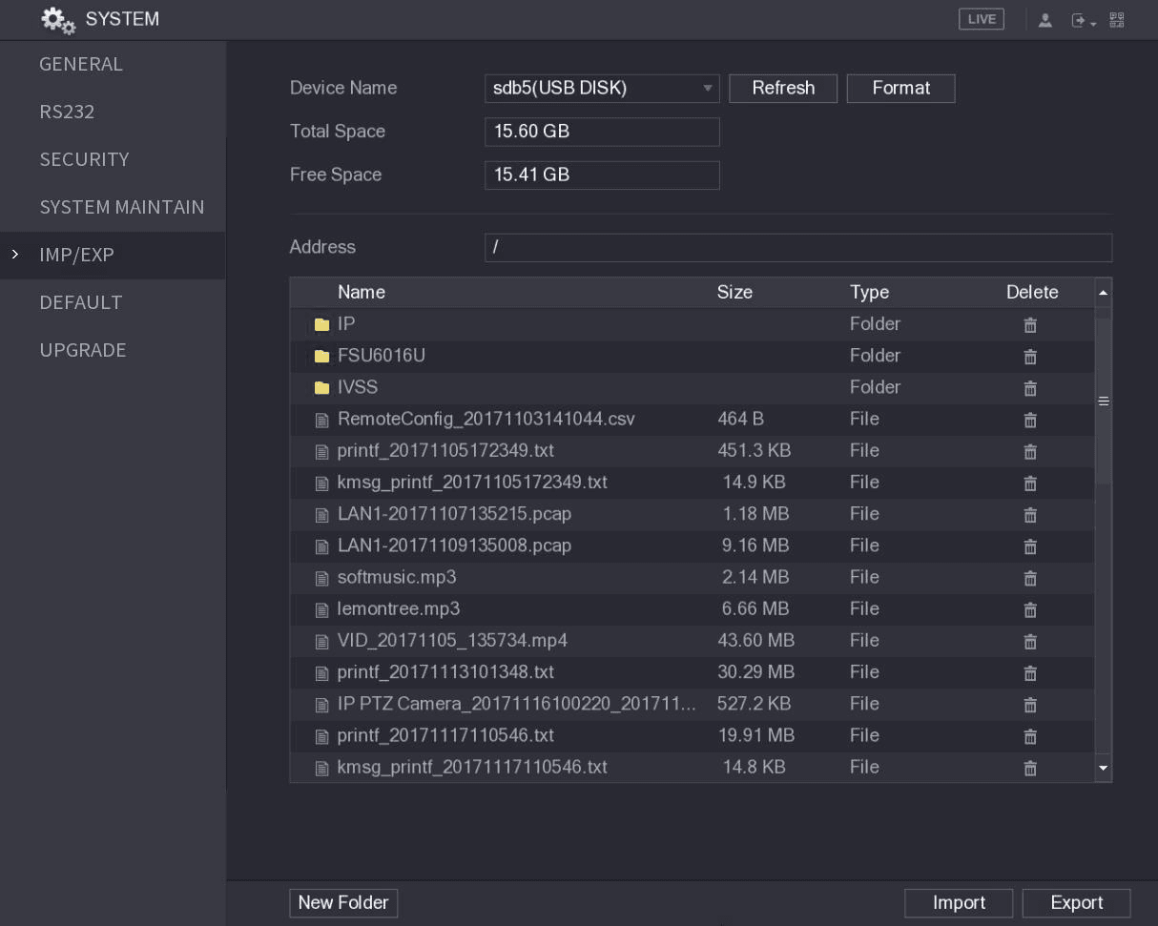Open the user account icon in header

click(1044, 20)
